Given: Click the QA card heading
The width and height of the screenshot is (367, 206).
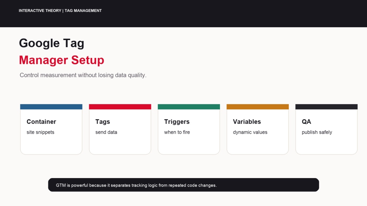Looking at the screenshot, I should (x=306, y=122).
